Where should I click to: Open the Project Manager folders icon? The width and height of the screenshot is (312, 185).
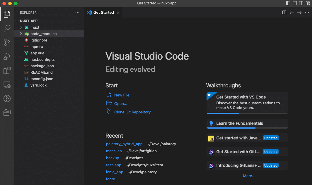tap(7, 113)
